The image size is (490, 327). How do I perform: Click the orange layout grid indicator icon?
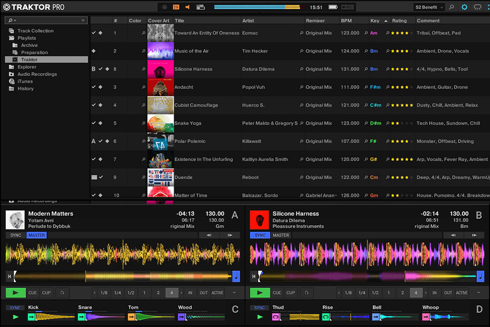coord(176,7)
